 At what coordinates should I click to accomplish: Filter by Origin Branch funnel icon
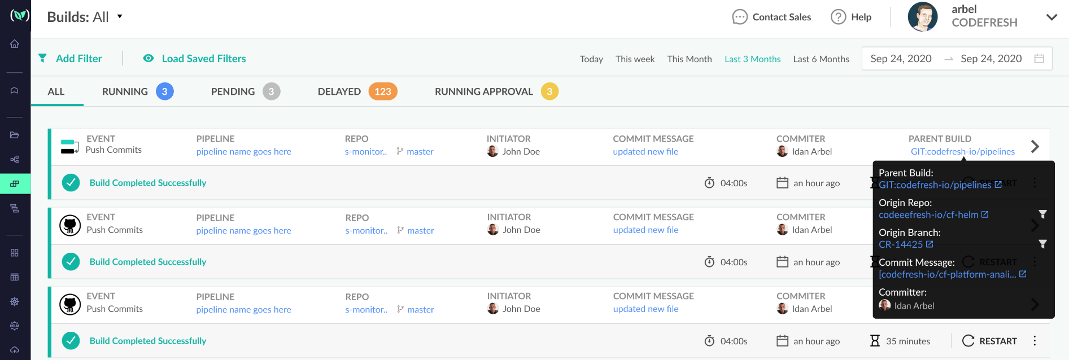pos(1042,244)
